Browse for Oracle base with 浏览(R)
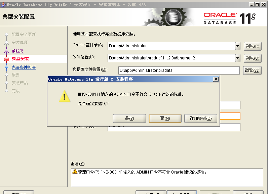 (x=253, y=46)
